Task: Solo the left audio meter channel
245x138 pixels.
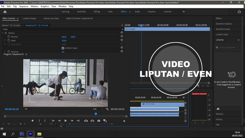Action: tap(195, 123)
